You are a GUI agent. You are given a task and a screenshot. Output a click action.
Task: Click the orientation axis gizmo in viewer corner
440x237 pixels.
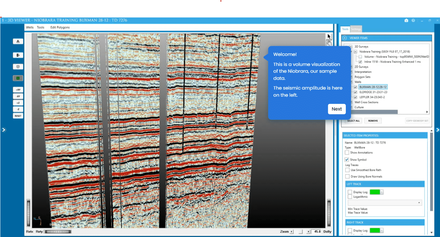click(38, 221)
